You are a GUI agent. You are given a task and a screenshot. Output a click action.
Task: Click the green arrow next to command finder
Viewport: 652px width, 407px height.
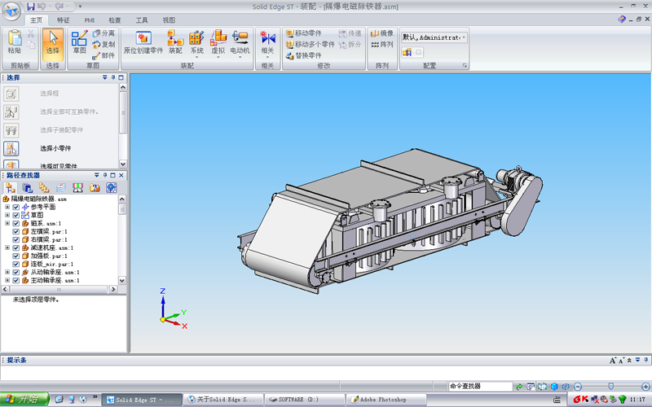click(519, 387)
